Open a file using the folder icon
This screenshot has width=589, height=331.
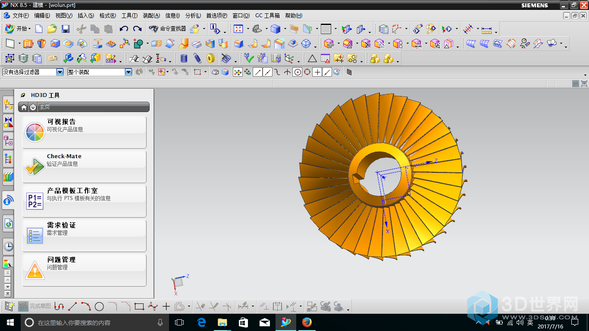tap(52, 29)
